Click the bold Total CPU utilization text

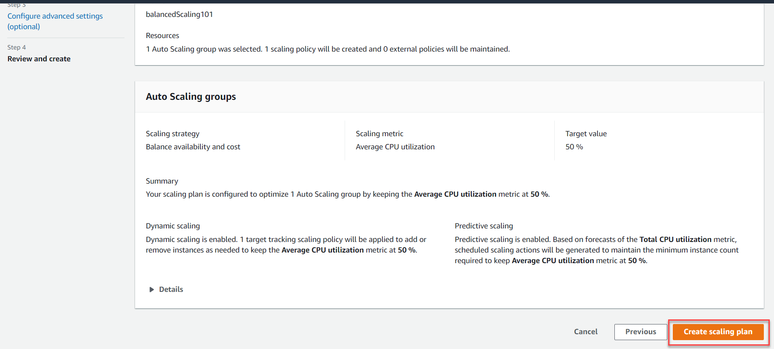click(x=675, y=239)
